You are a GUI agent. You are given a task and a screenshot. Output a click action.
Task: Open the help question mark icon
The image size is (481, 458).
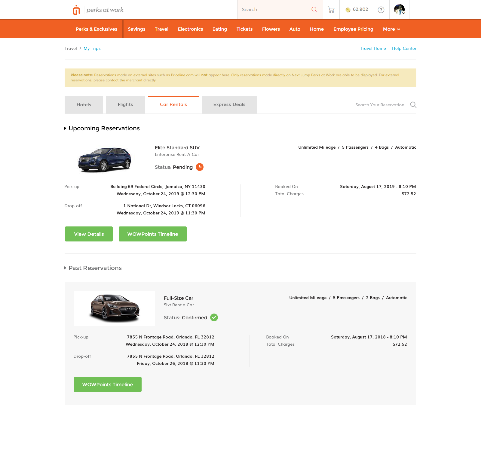(x=381, y=10)
